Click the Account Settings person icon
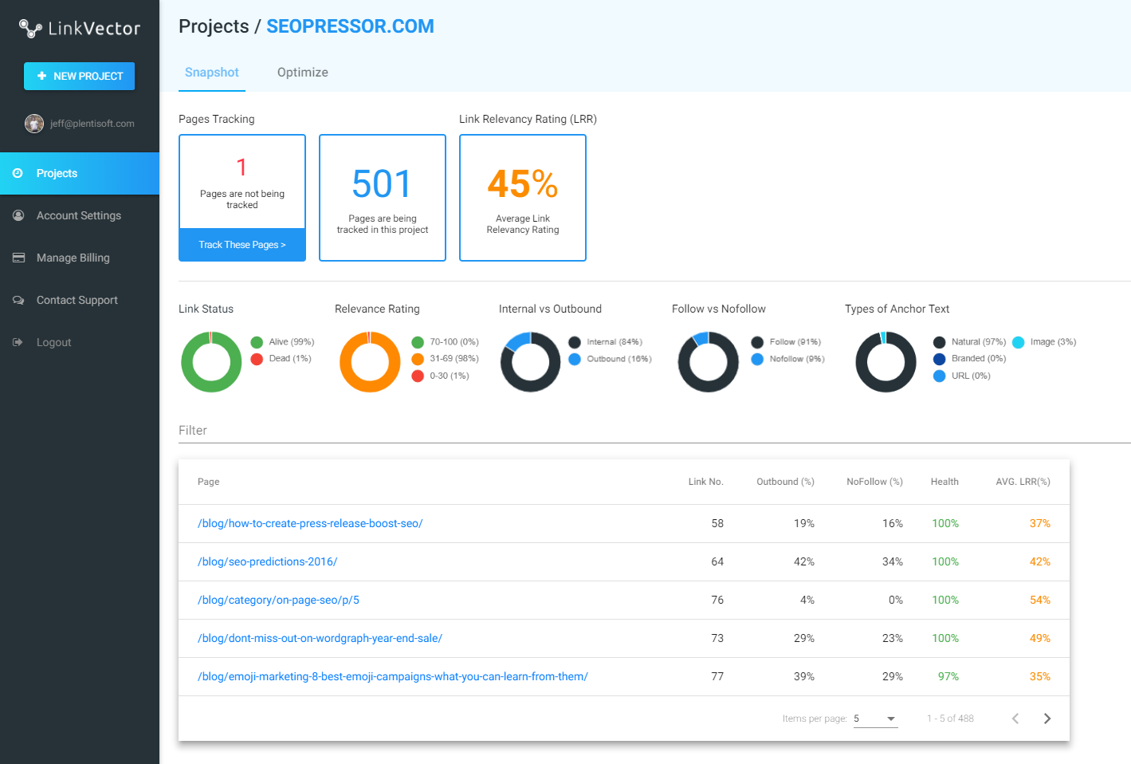Screen dimensions: 1131x764 (18, 215)
